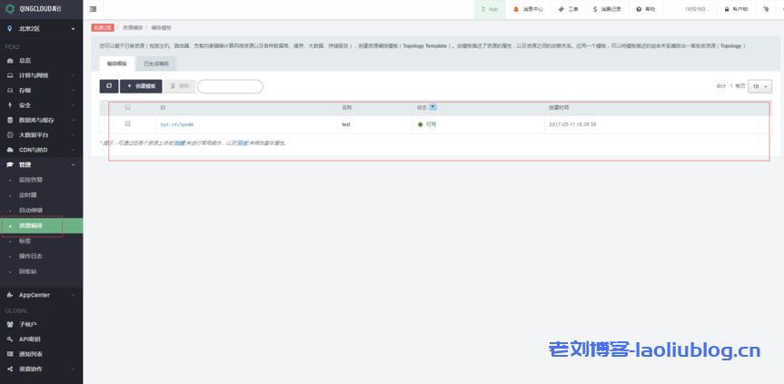
Task: Click the API密钥 key icon in sidebar
Action: (10, 339)
